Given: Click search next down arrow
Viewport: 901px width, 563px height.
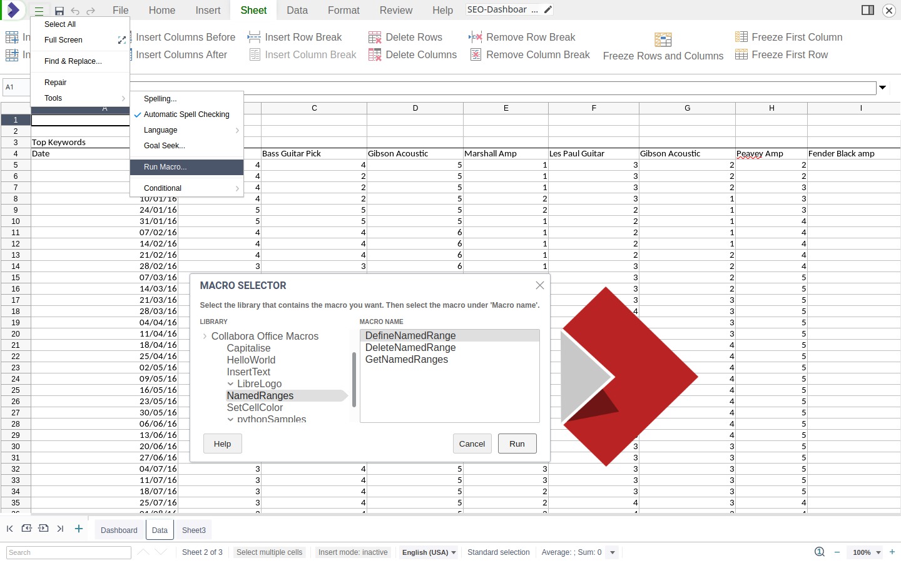Looking at the screenshot, I should 161,552.
